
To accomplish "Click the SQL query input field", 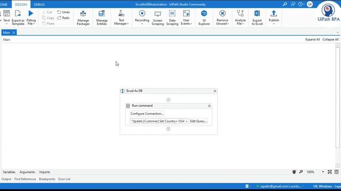I will pos(159,121).
